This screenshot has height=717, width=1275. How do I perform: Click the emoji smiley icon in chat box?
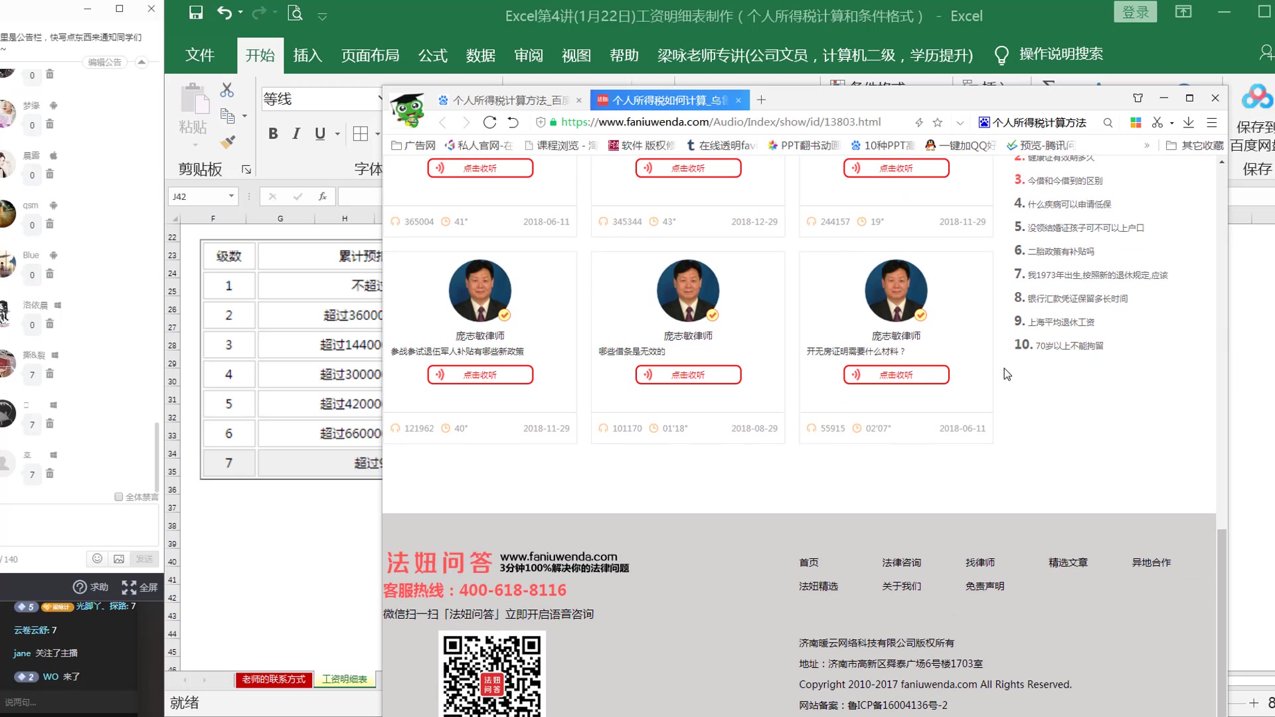coord(97,558)
